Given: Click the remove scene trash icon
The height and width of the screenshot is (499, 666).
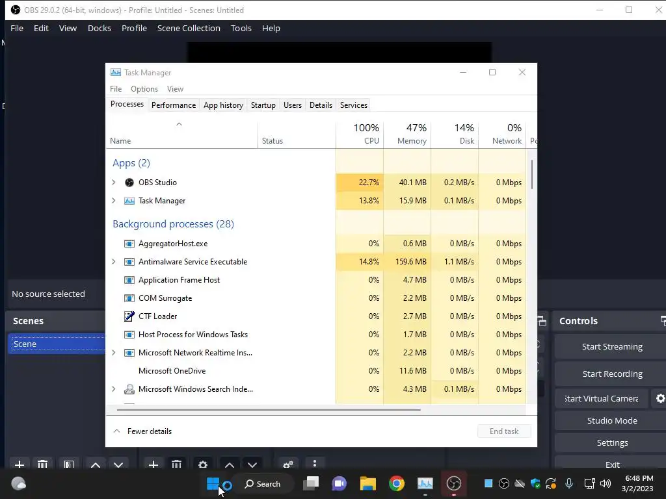Looking at the screenshot, I should (42, 465).
